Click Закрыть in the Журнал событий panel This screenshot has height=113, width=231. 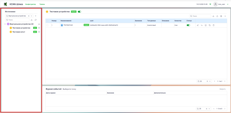pyautogui.click(x=222, y=89)
